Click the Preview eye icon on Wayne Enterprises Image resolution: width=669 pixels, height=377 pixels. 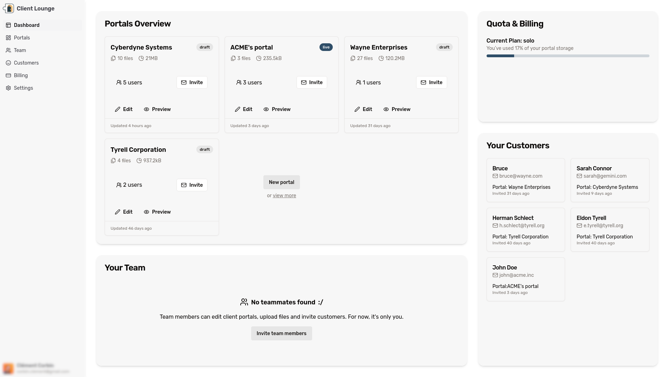[x=386, y=109]
